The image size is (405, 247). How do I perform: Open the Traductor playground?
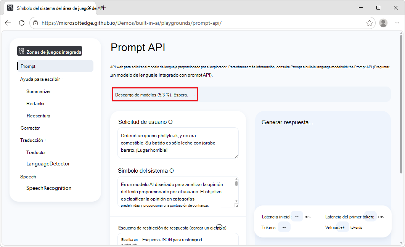point(36,152)
